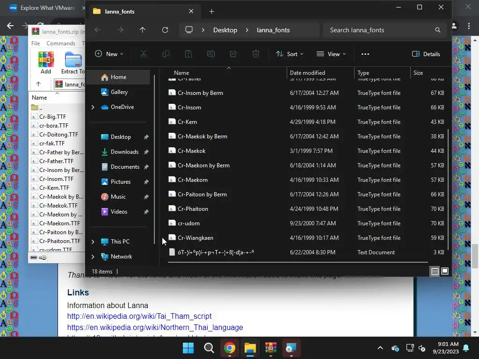This screenshot has width=479, height=359.
Task: Open WinRAR from the taskbar
Action: [271, 348]
